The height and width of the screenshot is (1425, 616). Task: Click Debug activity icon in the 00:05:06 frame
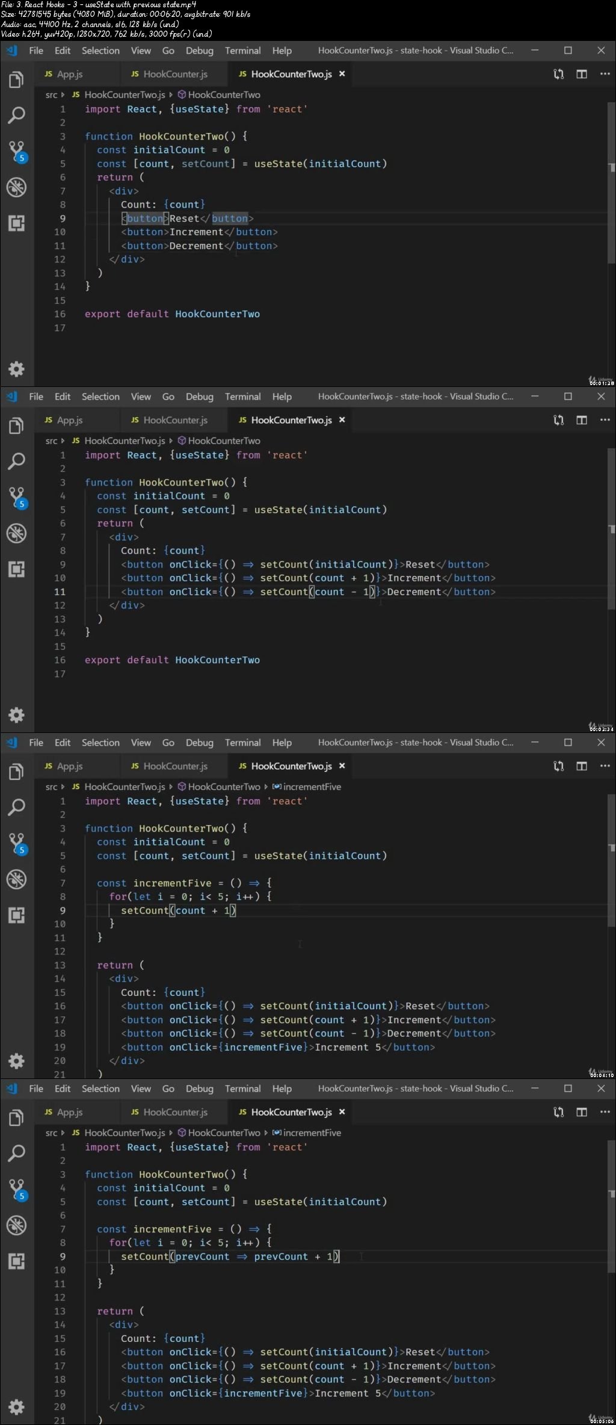[16, 1225]
